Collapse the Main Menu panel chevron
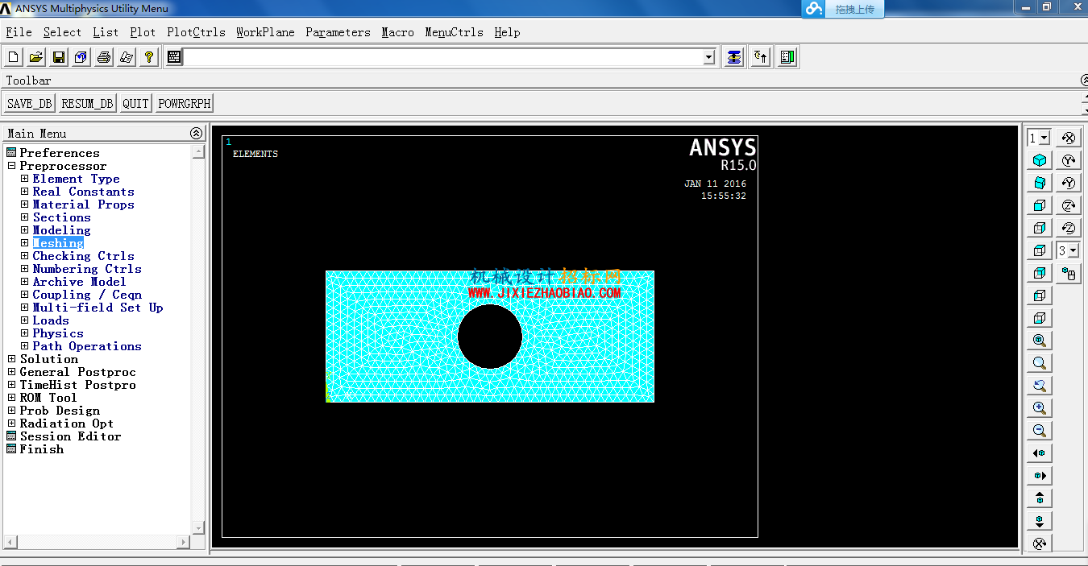This screenshot has width=1088, height=566. click(196, 133)
